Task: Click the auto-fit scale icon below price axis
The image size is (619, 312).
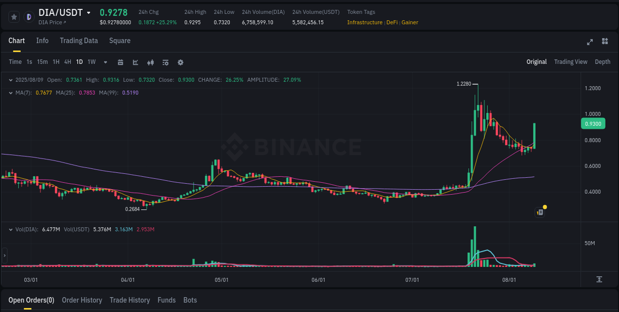Action: (x=599, y=280)
